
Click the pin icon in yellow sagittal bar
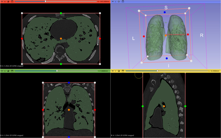(x=113, y=71)
